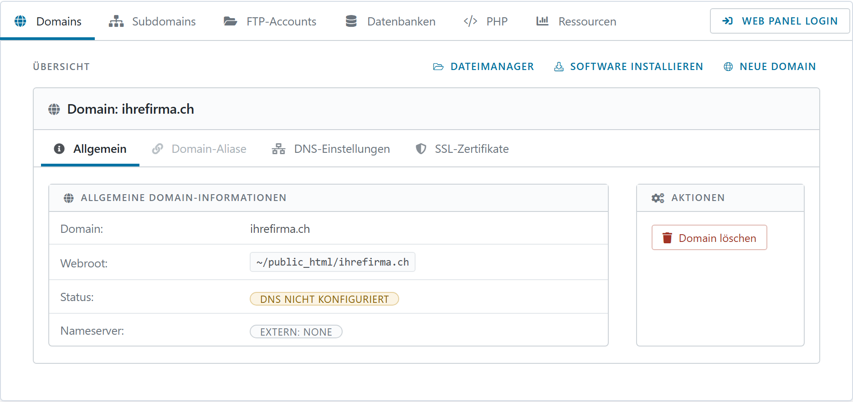Click the DNS NICHT KONFIGURIERT status badge
The image size is (853, 402).
point(324,299)
